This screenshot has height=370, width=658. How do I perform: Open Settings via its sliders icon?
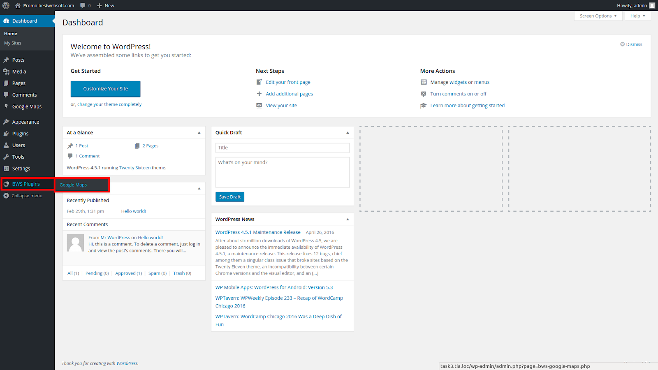click(6, 169)
